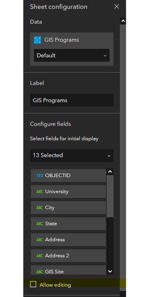Select the University field row
The width and height of the screenshot is (149, 297).
[x=68, y=192]
